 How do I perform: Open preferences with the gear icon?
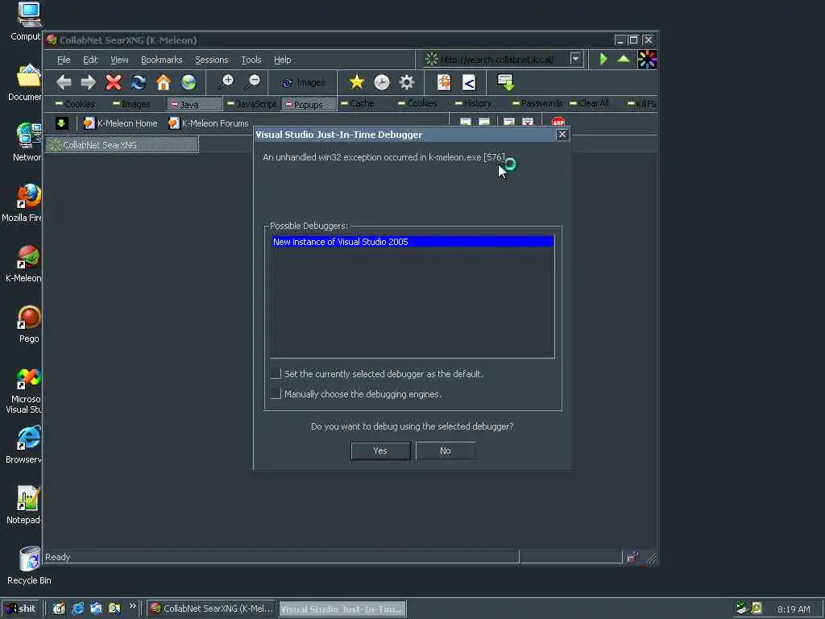407,82
